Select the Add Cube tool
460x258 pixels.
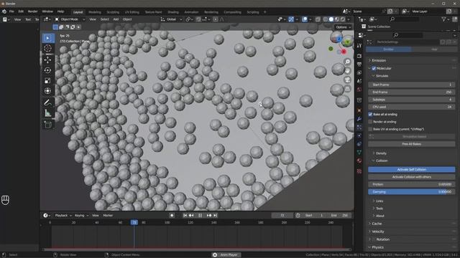[48, 125]
